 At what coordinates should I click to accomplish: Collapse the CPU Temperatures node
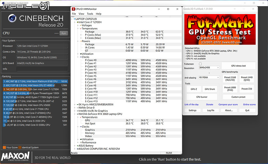coord(78,28)
